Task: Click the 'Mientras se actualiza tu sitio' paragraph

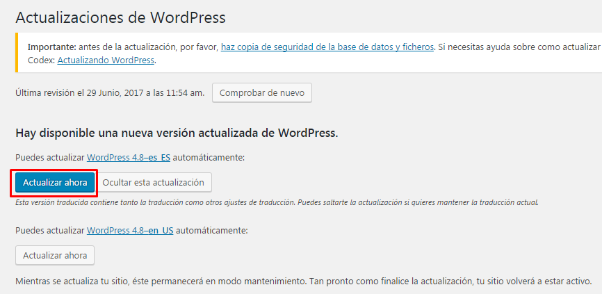Action: 303,281
